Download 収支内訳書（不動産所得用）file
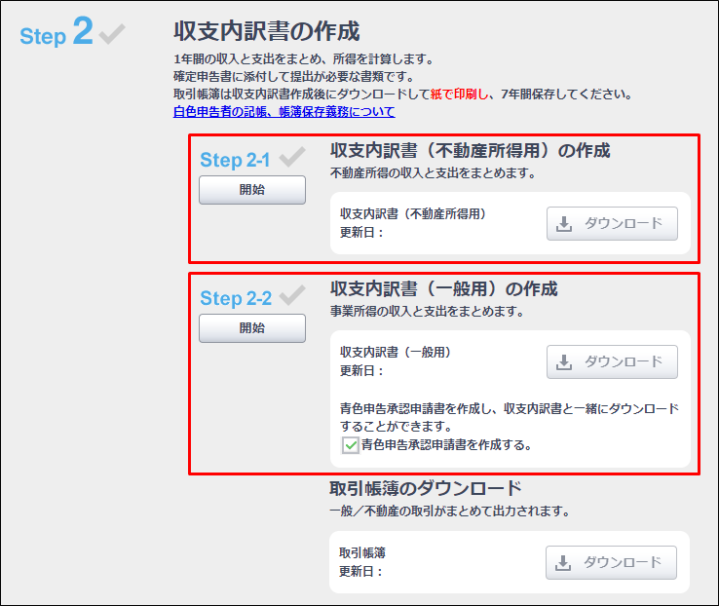This screenshot has height=606, width=719. tap(612, 224)
